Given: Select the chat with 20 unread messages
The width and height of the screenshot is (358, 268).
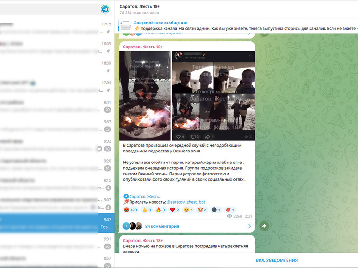Looking at the screenshot, I should coord(107,109).
